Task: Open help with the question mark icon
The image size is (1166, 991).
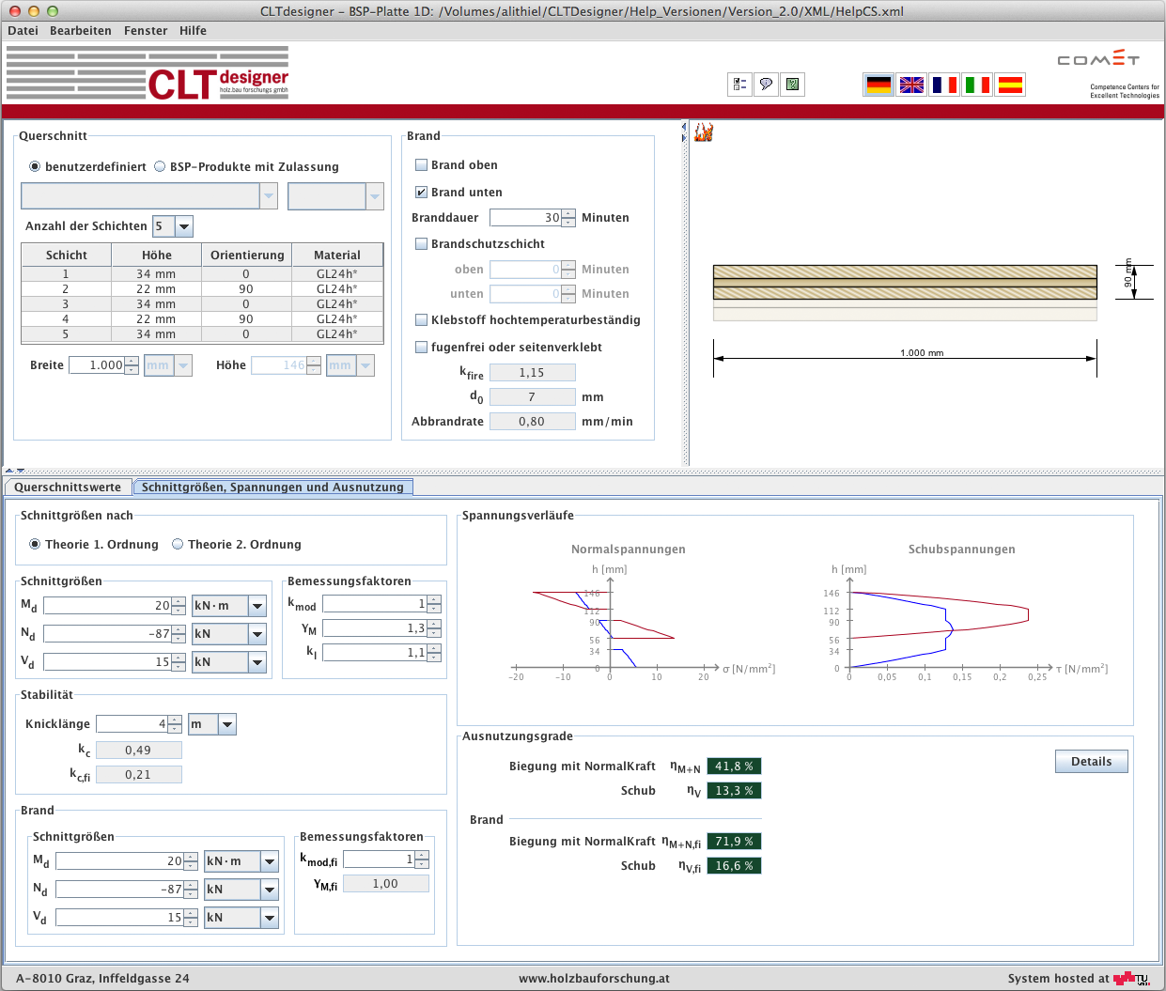Action: point(793,85)
